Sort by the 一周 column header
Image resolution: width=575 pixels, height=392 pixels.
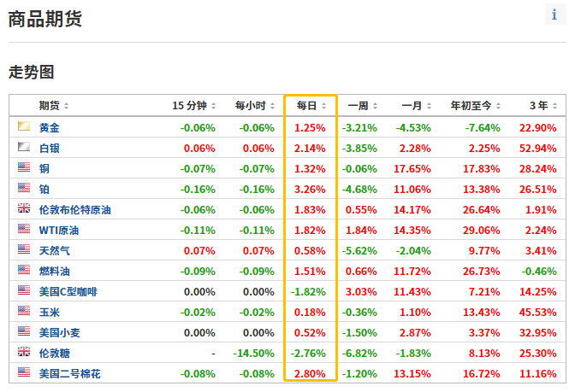coord(362,106)
